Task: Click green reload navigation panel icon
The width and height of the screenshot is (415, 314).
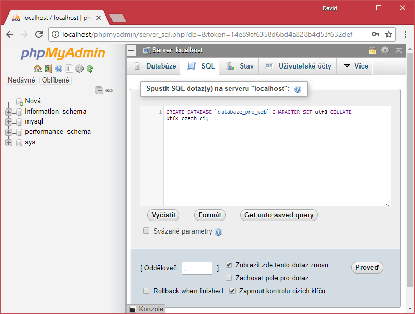Action: (90, 69)
